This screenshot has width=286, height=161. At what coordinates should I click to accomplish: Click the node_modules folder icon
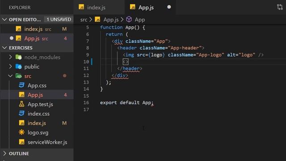19,57
